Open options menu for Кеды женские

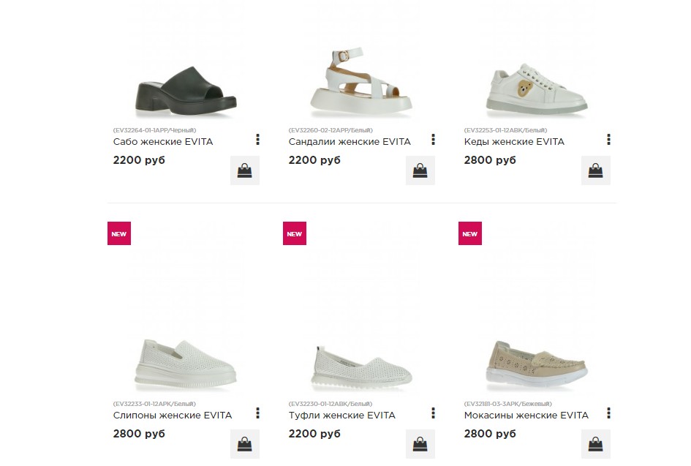coord(609,140)
